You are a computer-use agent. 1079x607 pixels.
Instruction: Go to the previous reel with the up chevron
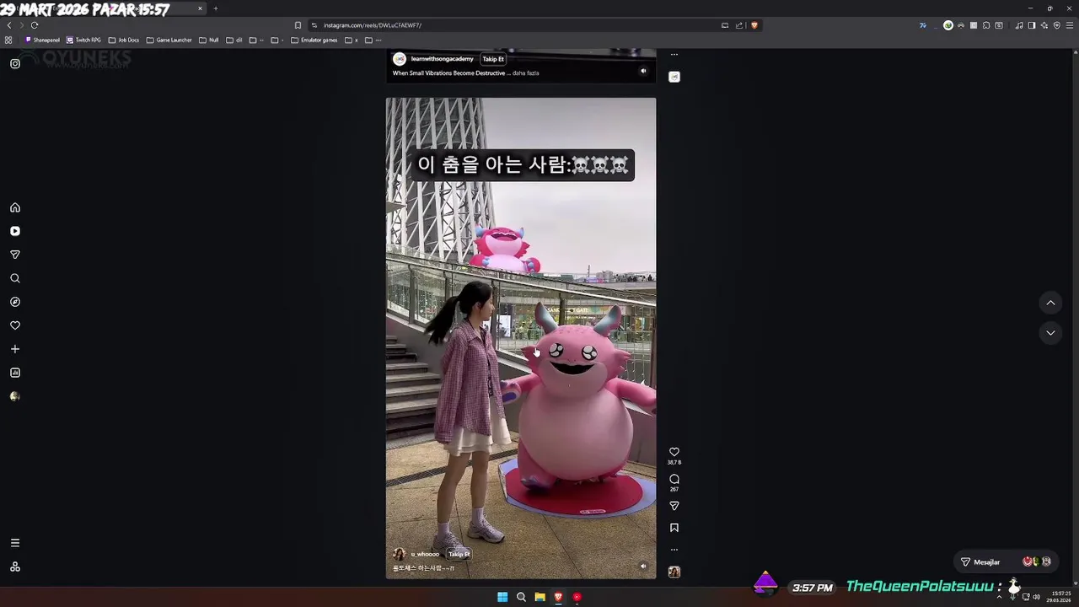pyautogui.click(x=1050, y=303)
